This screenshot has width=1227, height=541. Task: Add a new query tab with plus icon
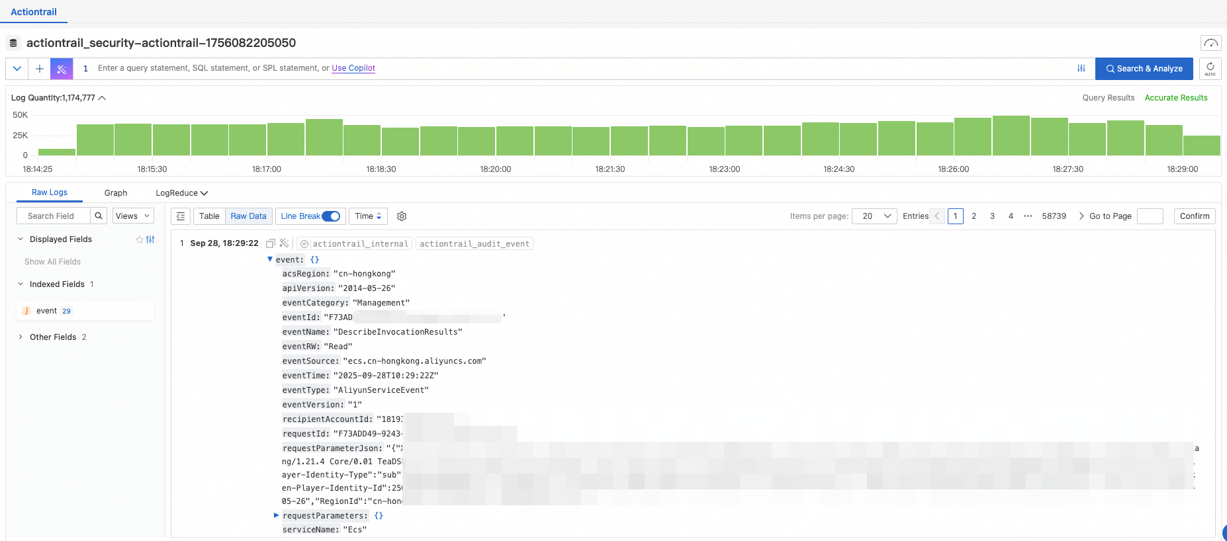(x=40, y=68)
